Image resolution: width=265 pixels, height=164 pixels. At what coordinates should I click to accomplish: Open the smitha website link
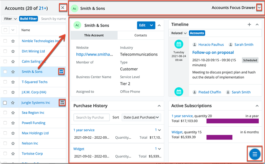coord(95,54)
